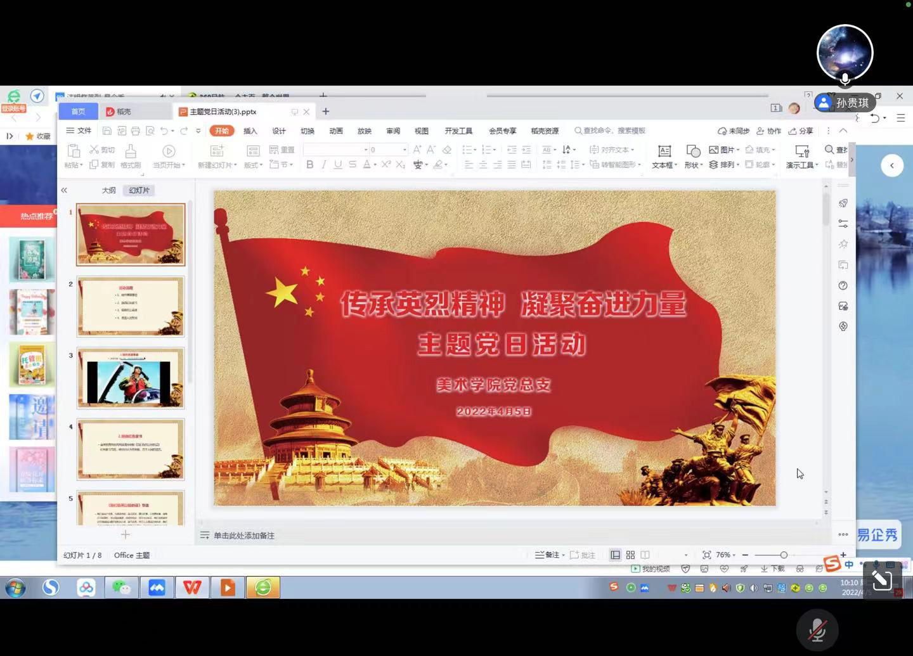Switch to the Animation (动画) tab
The width and height of the screenshot is (913, 656).
[336, 131]
